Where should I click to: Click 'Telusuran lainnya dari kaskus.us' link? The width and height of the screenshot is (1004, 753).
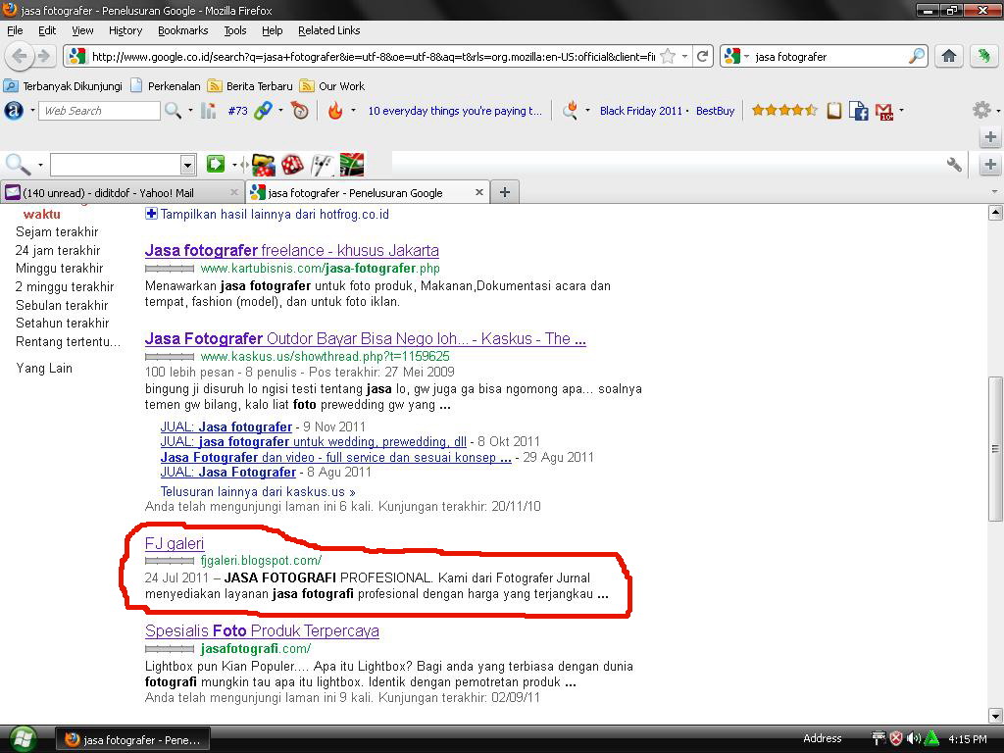(258, 492)
